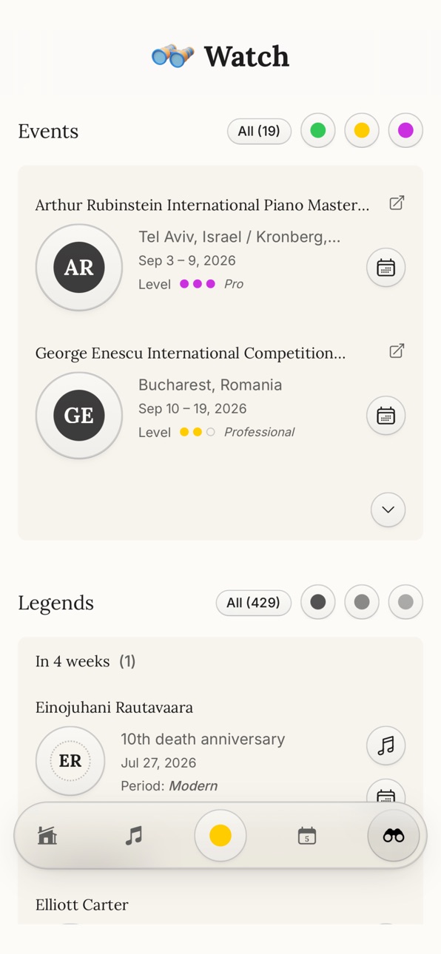Filter events by green level dot
441x954 pixels.
[318, 131]
